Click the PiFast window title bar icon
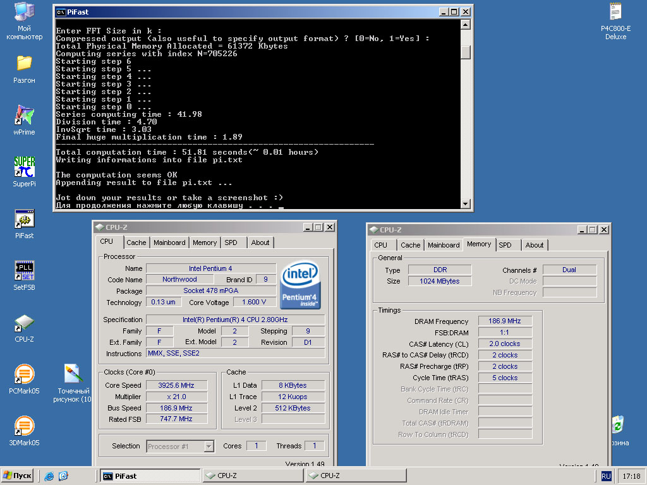The height and width of the screenshot is (485, 647). click(x=61, y=12)
